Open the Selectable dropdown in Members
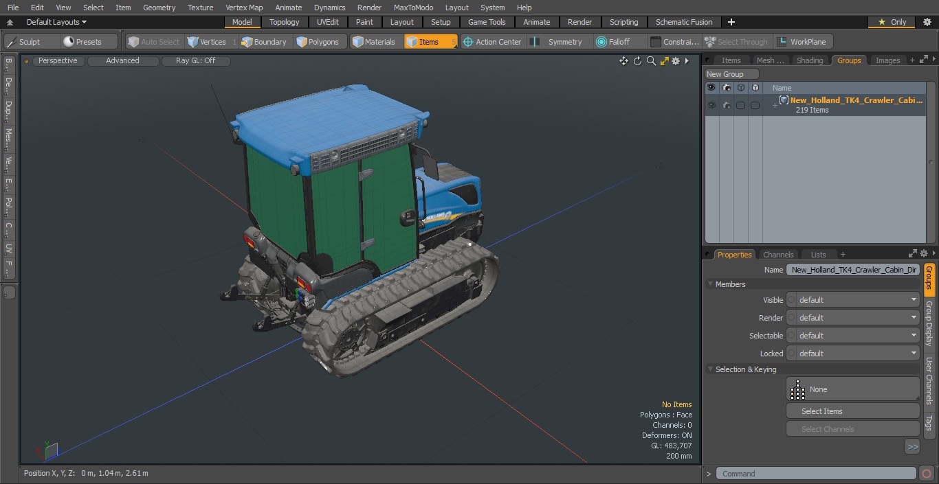The height and width of the screenshot is (484, 939). point(857,336)
